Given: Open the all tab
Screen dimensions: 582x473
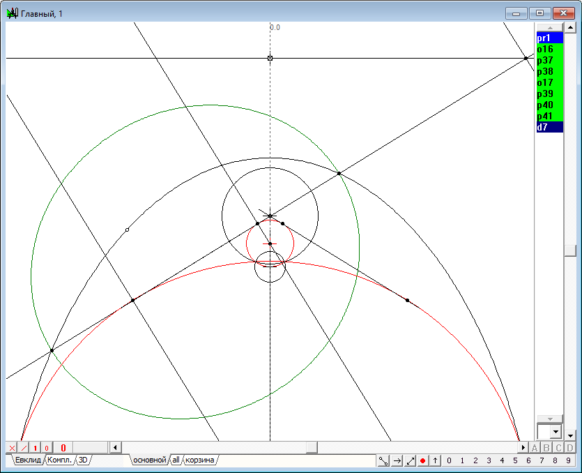Looking at the screenshot, I should (176, 460).
